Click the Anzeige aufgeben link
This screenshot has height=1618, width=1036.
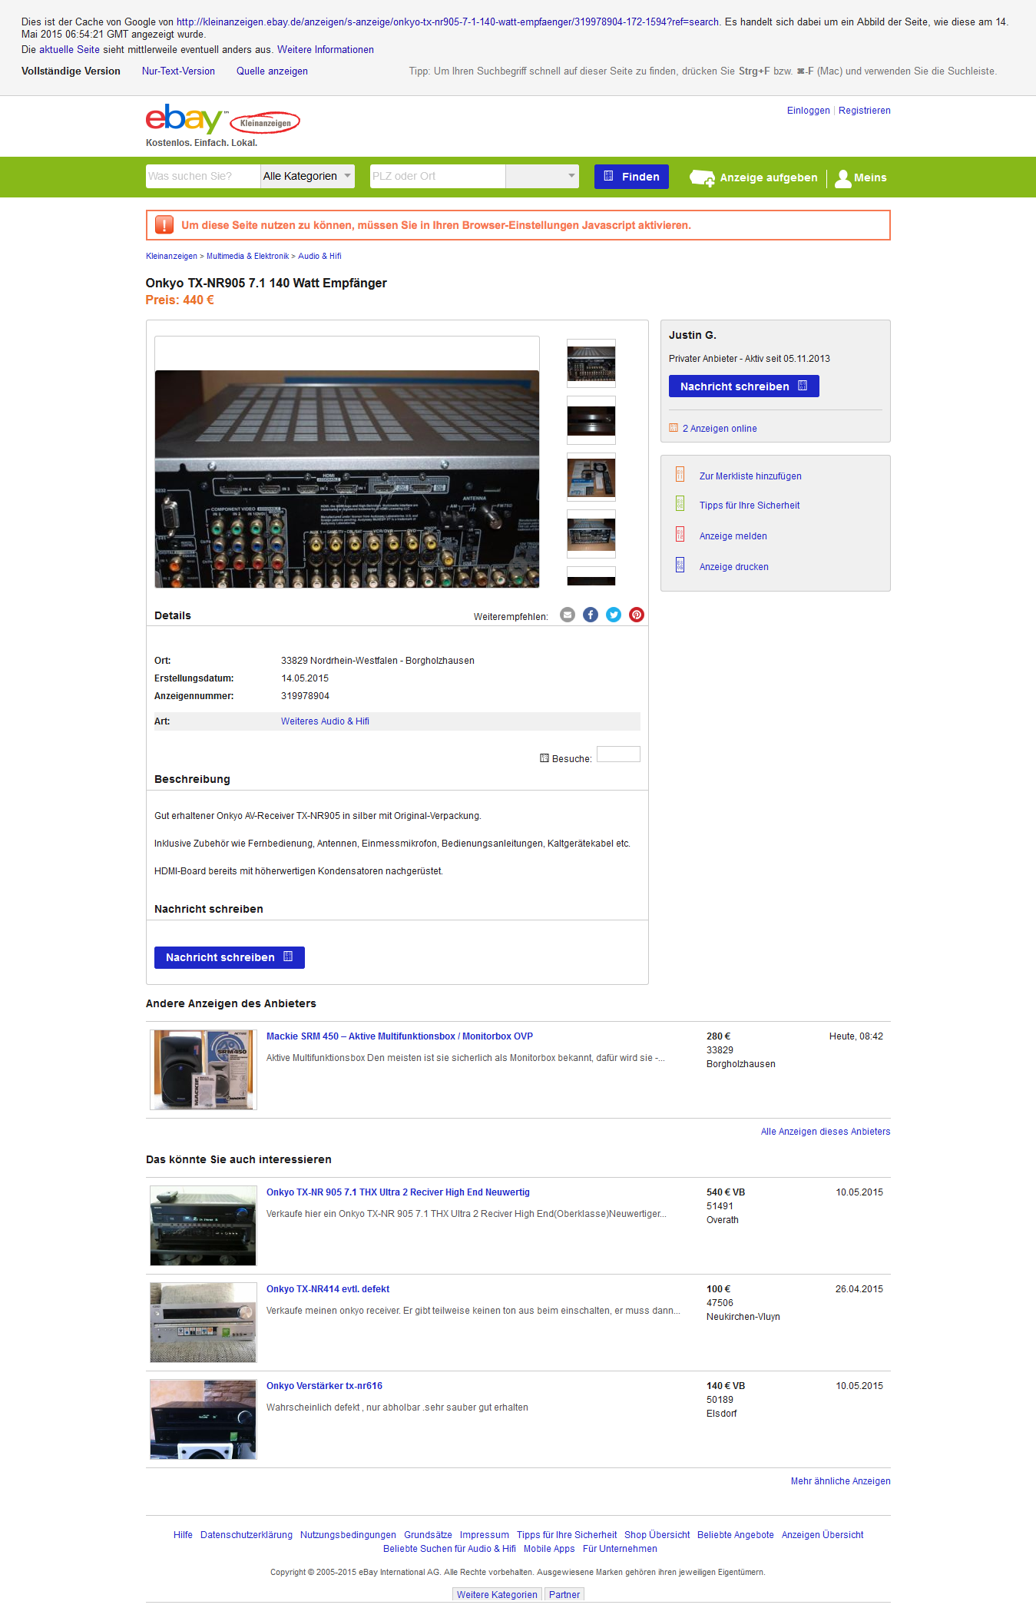pyautogui.click(x=768, y=177)
